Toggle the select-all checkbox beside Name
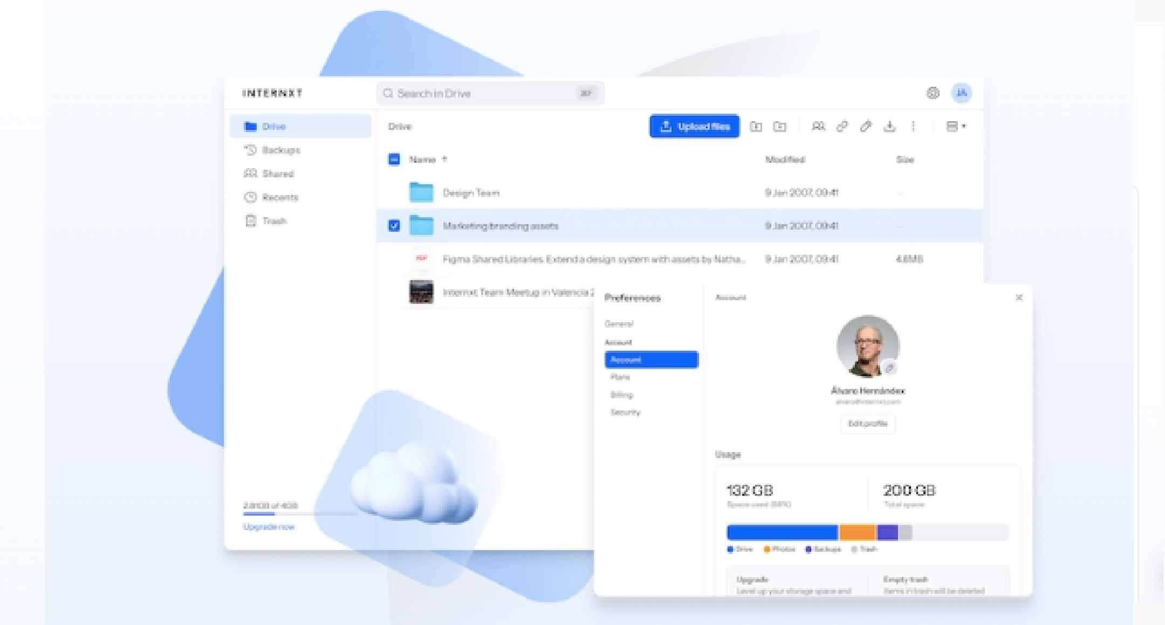Image resolution: width=1165 pixels, height=625 pixels. click(394, 159)
